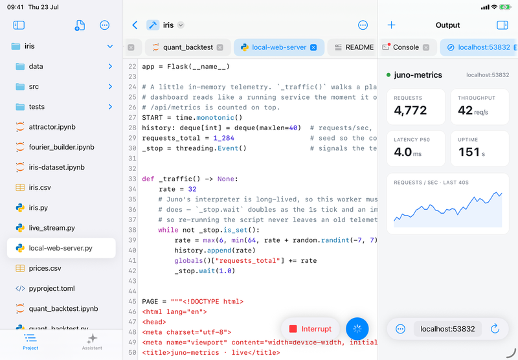Tap the battery status icon
The image size is (518, 360).
(505, 7)
